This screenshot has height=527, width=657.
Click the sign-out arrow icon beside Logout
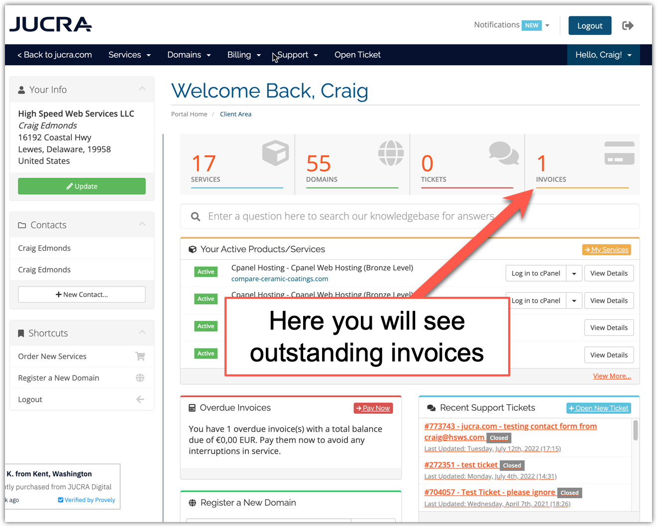(x=628, y=26)
